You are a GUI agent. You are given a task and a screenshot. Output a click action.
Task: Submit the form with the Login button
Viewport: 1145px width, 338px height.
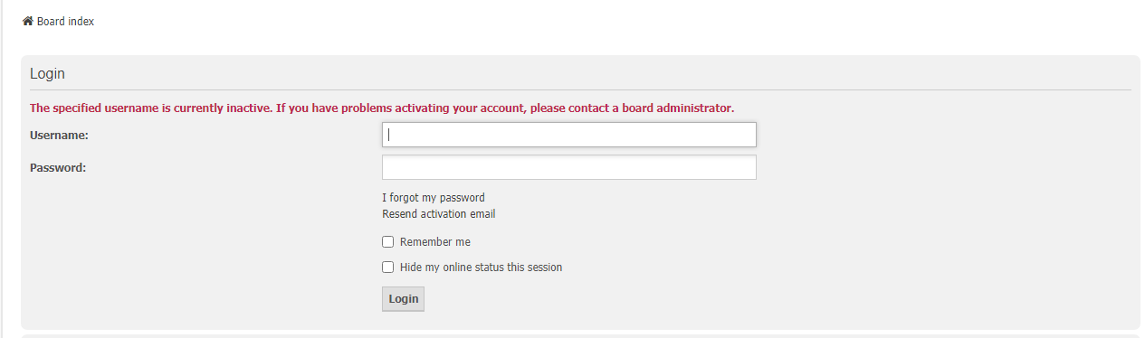coord(403,299)
